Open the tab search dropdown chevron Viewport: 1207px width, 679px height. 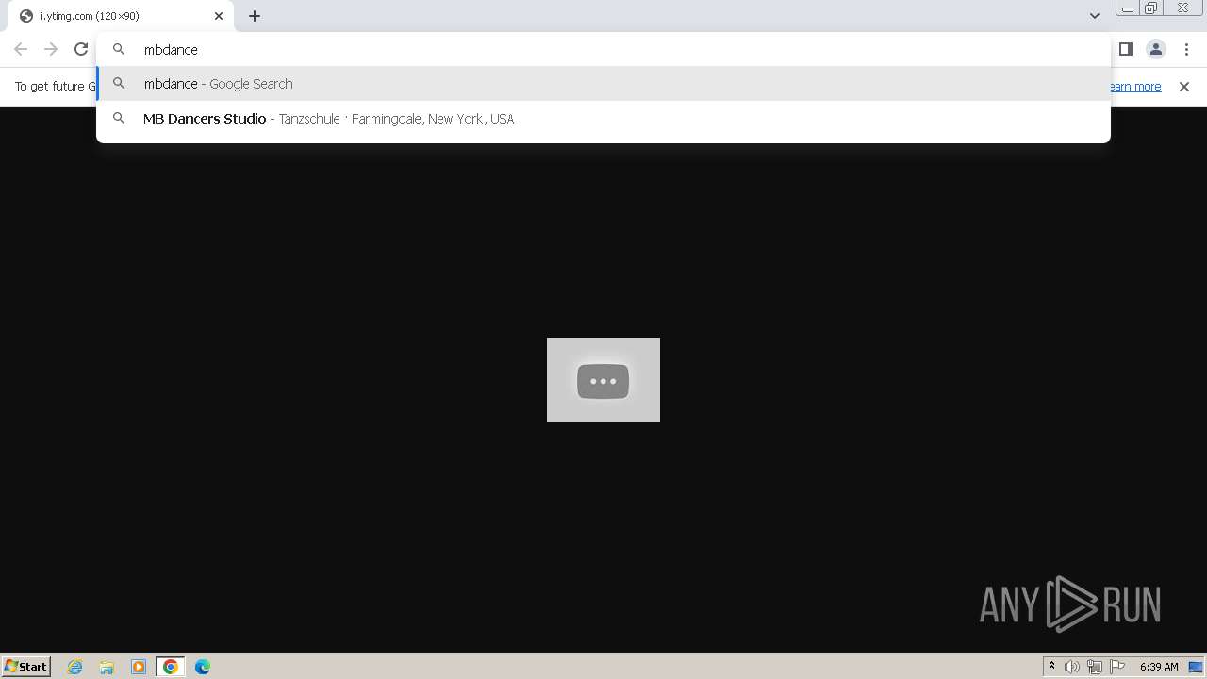1095,16
